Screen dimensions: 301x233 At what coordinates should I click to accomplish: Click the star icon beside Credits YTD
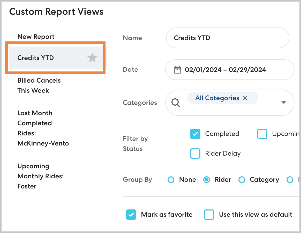(x=92, y=58)
